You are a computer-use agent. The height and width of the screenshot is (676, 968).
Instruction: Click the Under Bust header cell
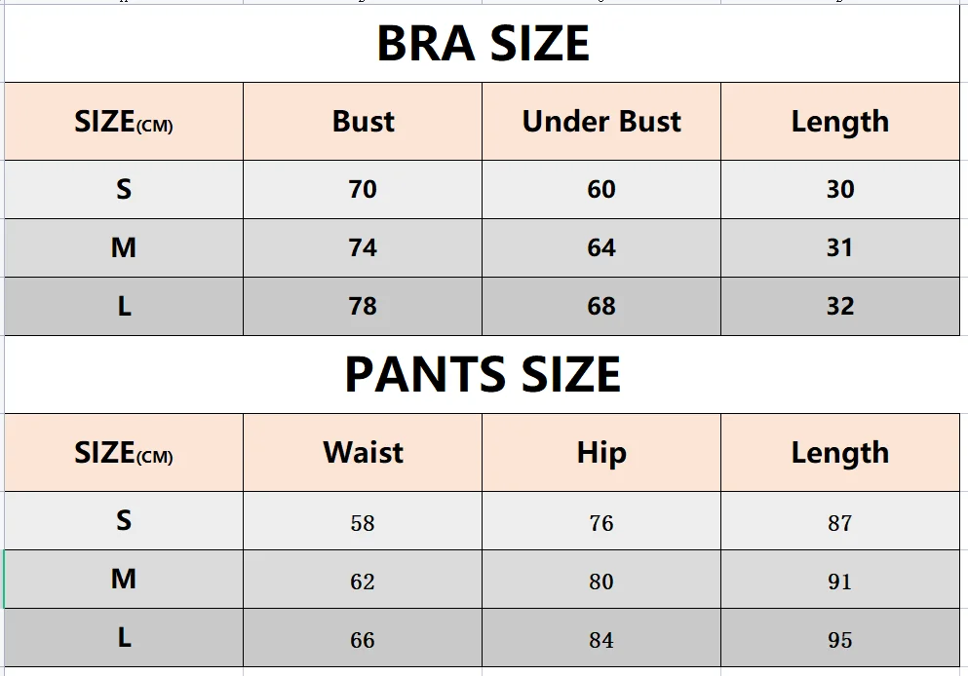[601, 122]
